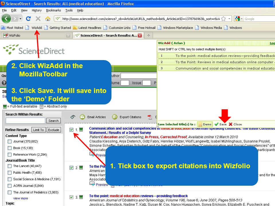
Task: Uncheck result 1 checkbox
Action: tap(71, 130)
